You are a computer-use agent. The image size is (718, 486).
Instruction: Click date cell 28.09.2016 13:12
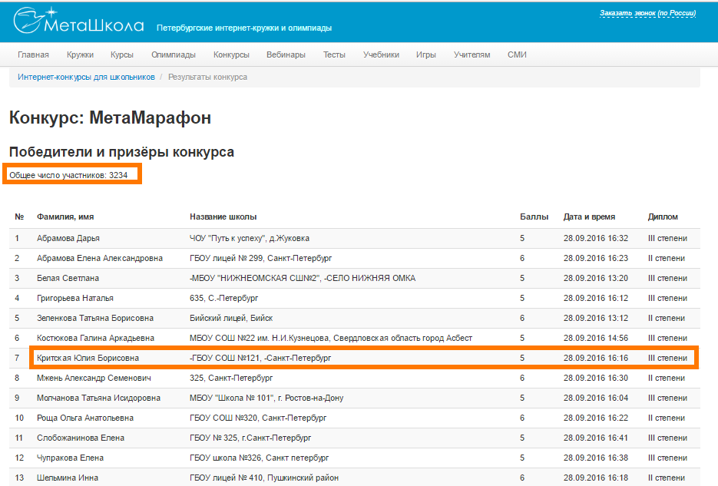click(596, 318)
